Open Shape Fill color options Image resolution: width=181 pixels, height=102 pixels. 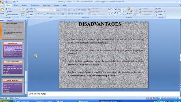click(x=144, y=9)
